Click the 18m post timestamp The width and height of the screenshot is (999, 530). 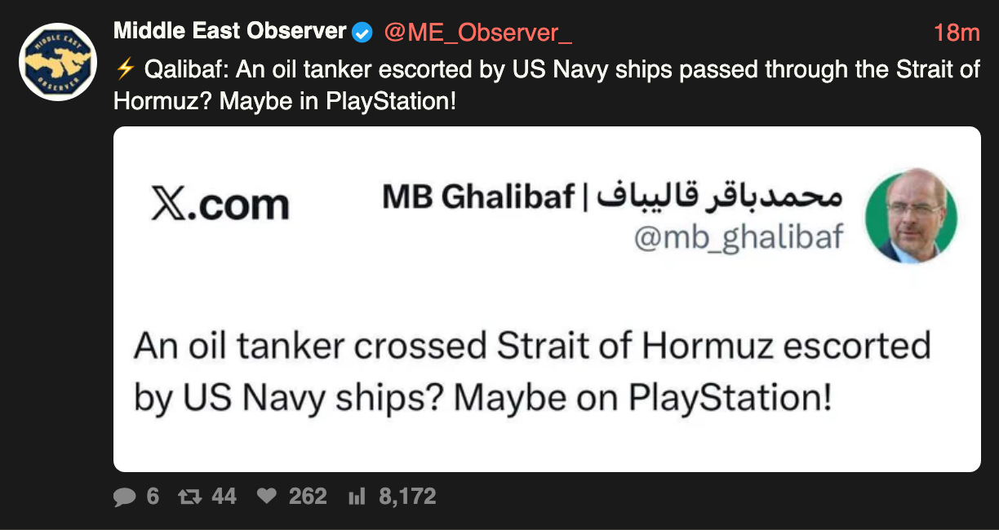[x=956, y=33]
